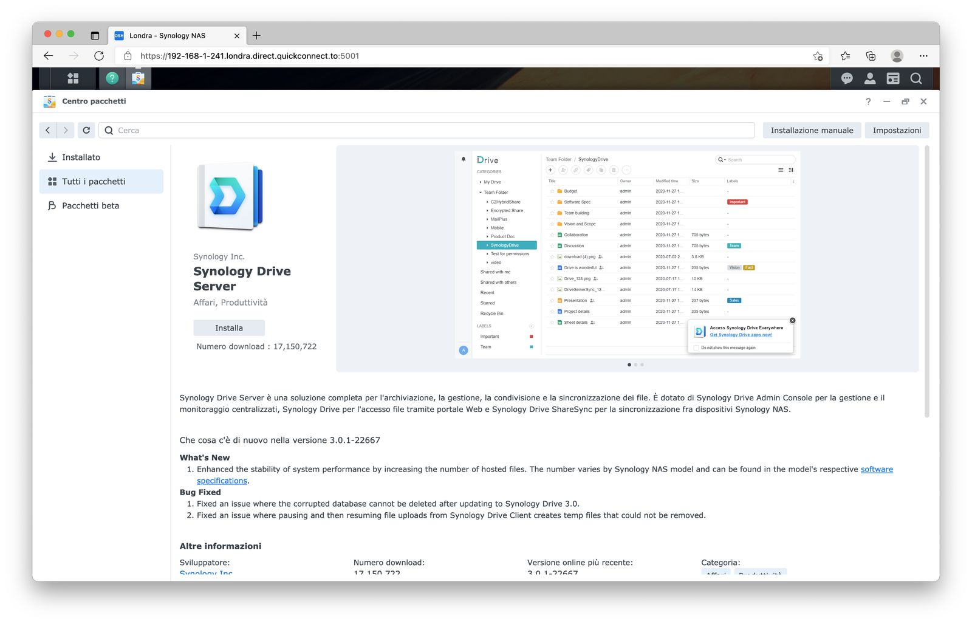Open the DSM main menu grid icon
The width and height of the screenshot is (972, 624).
73,78
